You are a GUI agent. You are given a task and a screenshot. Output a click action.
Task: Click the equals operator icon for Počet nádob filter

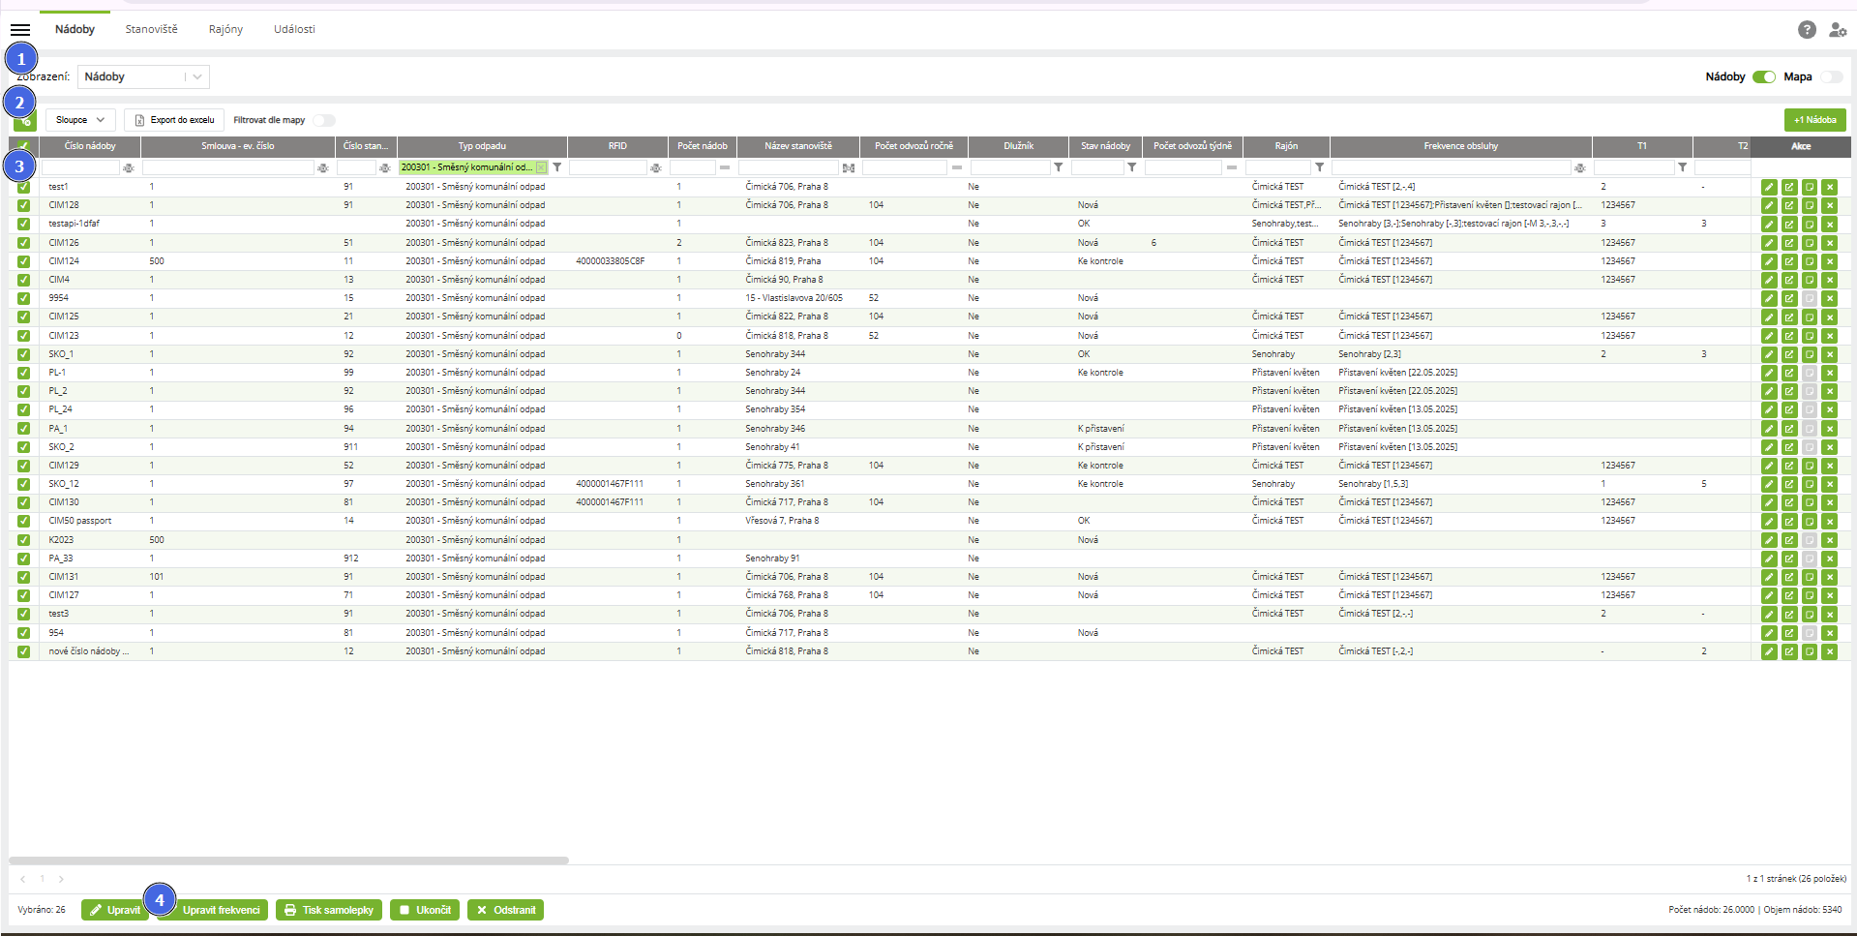point(725,167)
